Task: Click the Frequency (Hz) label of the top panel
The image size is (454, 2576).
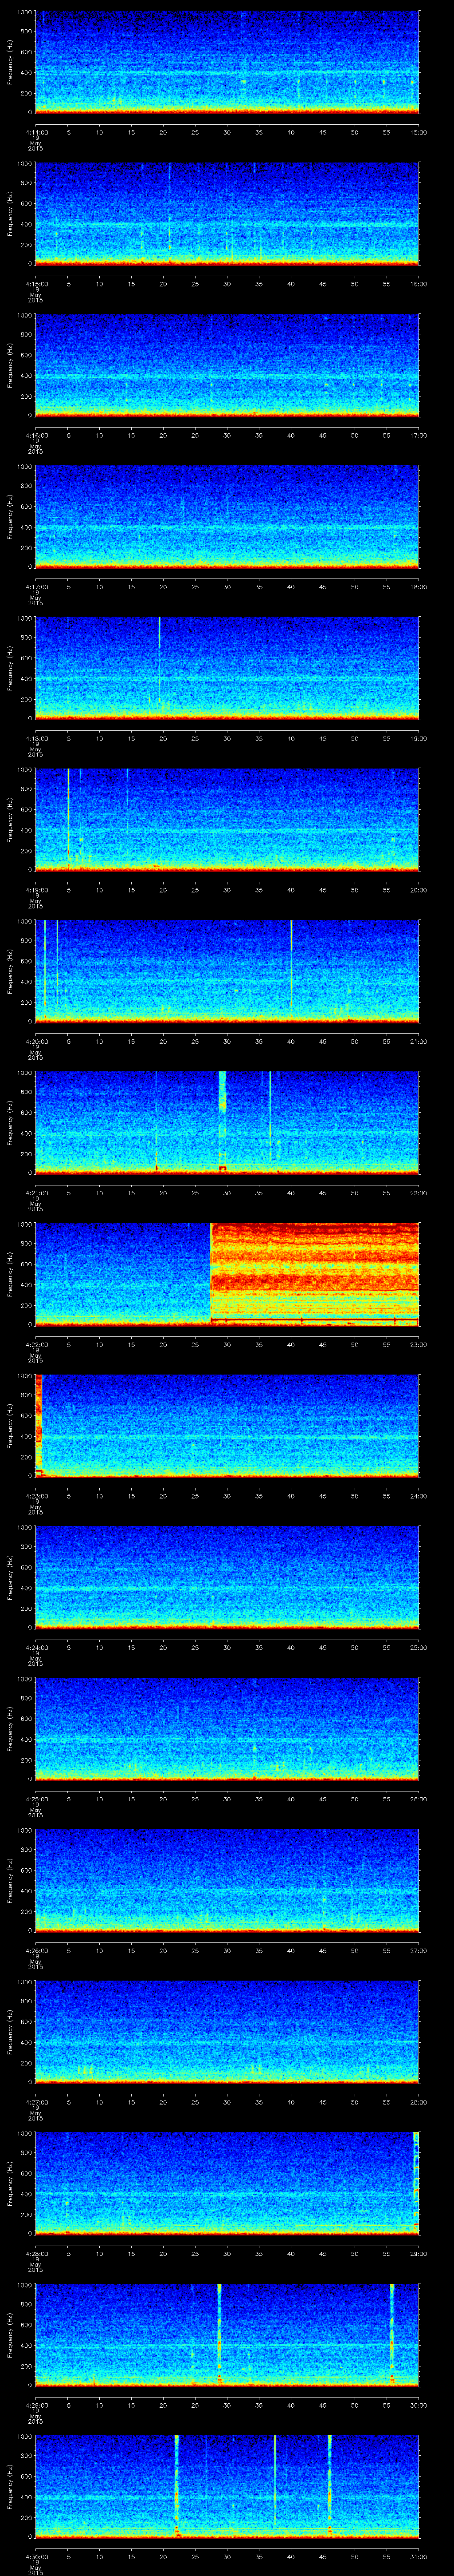Action: point(10,62)
